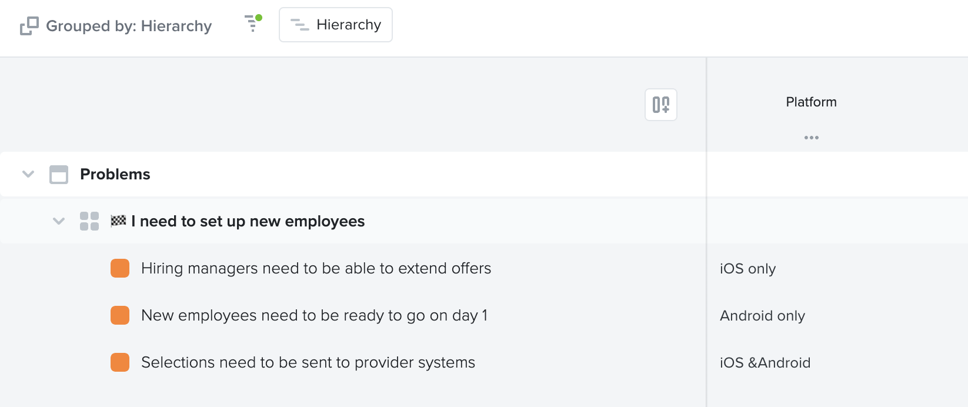968x407 pixels.
Task: Open the Grouped by: Hierarchy dropdown
Action: tap(116, 26)
